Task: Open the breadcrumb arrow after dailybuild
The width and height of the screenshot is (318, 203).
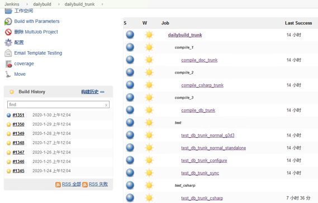Action: 59,4
